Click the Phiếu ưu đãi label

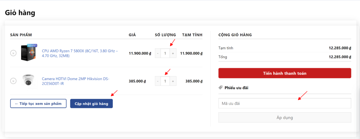pos(237,88)
